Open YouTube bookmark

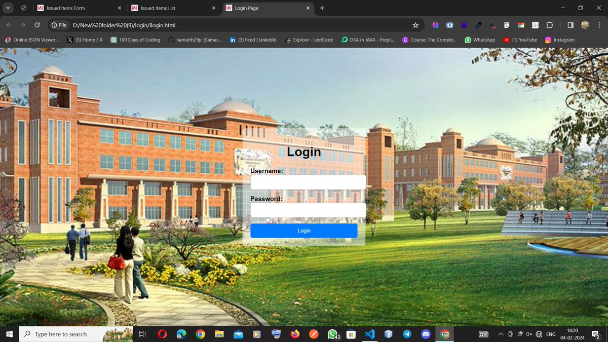click(520, 40)
